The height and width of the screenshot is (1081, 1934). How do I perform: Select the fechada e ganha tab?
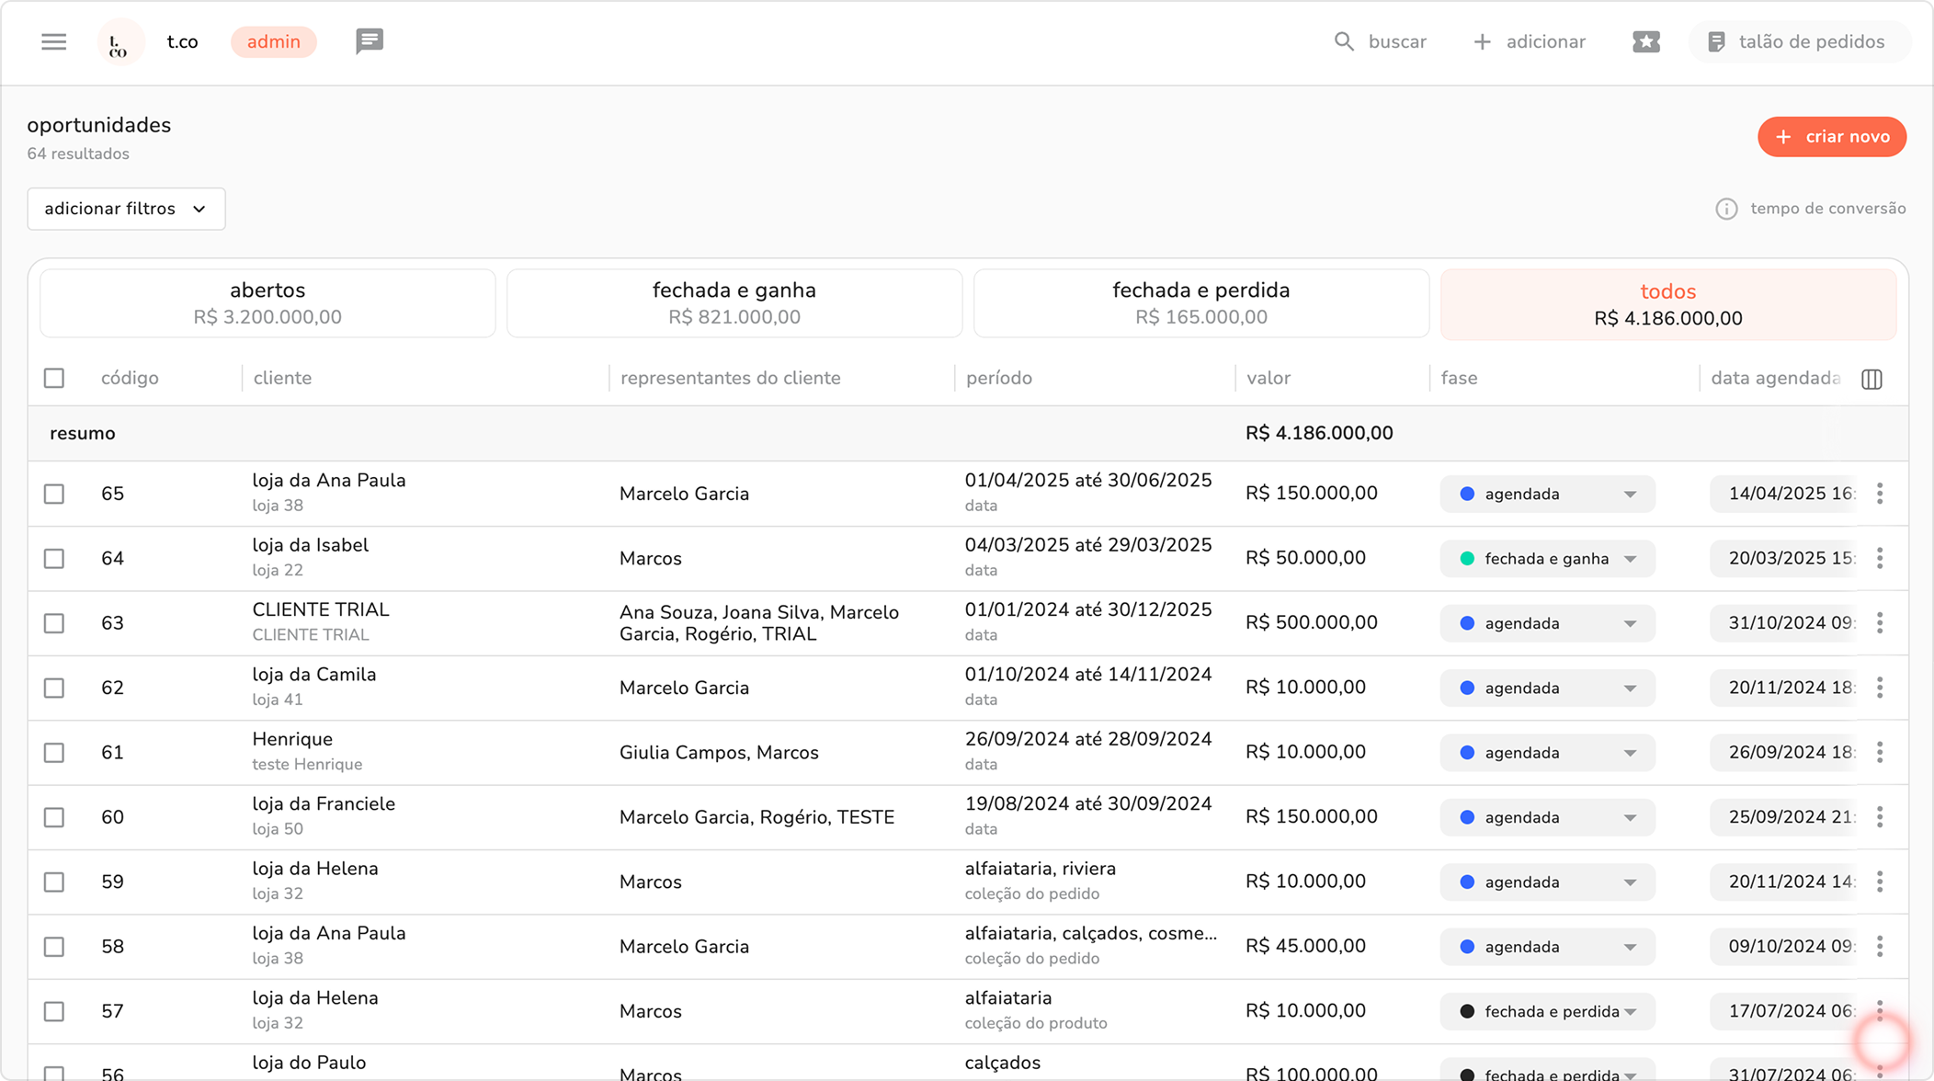pyautogui.click(x=734, y=303)
